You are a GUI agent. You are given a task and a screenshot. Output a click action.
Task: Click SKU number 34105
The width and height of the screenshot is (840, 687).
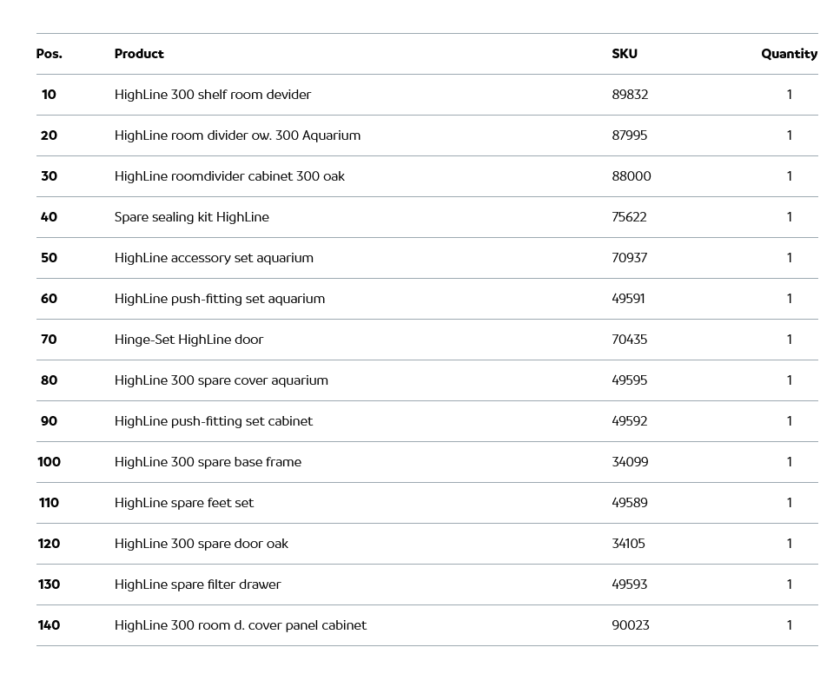coord(628,544)
